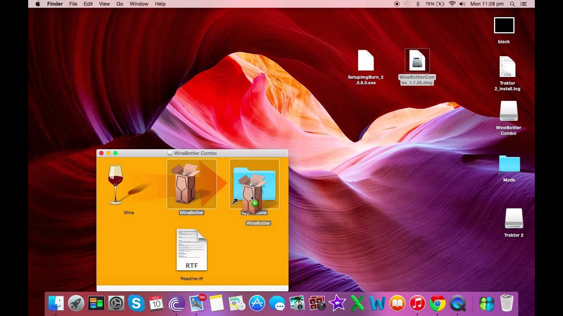Screen dimensions: 563x316
Task: Launch Microsoft Excel from the Dock
Action: tap(357, 303)
